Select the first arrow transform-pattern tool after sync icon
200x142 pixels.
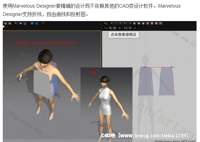(112, 23)
